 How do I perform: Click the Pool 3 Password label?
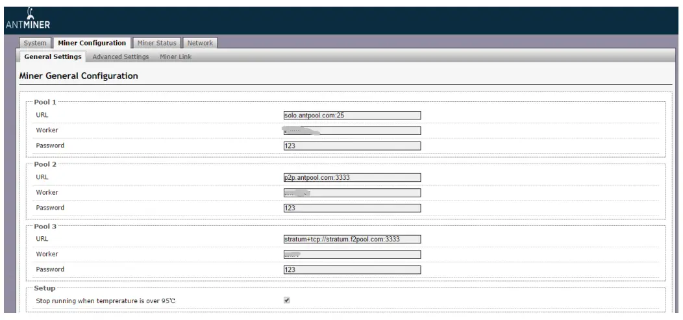[x=50, y=269]
